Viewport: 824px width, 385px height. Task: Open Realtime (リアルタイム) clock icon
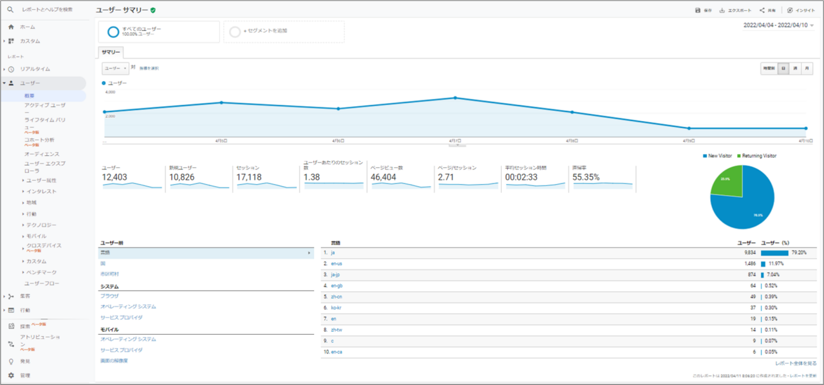point(11,69)
